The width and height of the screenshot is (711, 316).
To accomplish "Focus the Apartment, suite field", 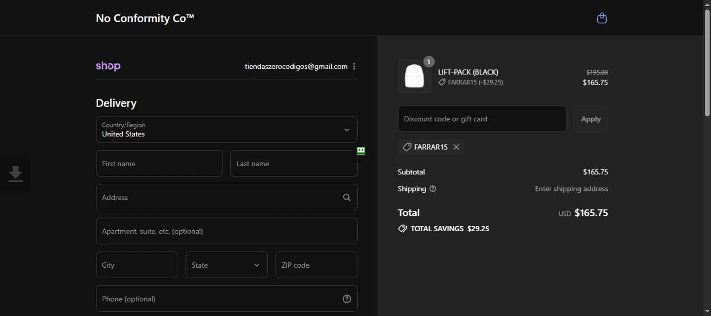I will point(227,231).
